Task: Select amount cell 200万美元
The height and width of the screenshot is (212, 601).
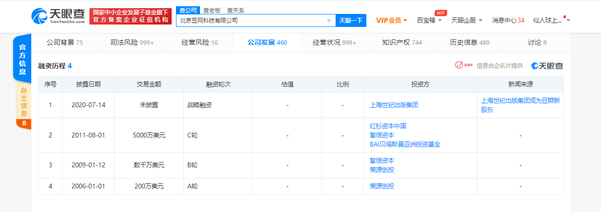Action: pyautogui.click(x=149, y=186)
